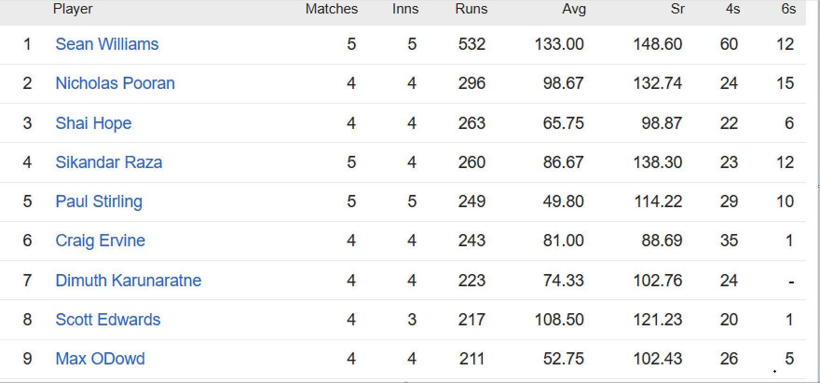820x383 pixels.
Task: Open Dimuth Karunaratne player profile
Action: (x=129, y=281)
